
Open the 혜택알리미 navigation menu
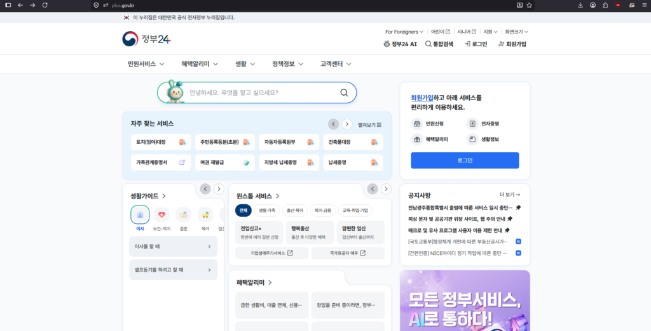[x=200, y=64]
